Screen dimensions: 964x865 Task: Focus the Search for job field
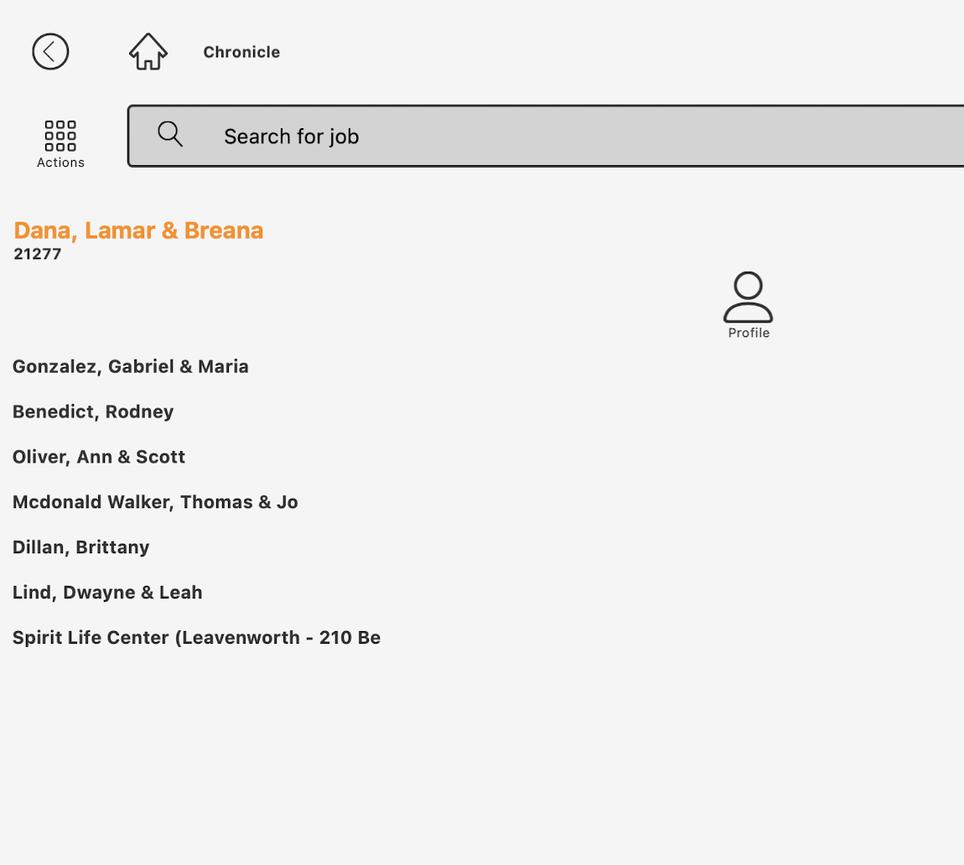click(545, 136)
